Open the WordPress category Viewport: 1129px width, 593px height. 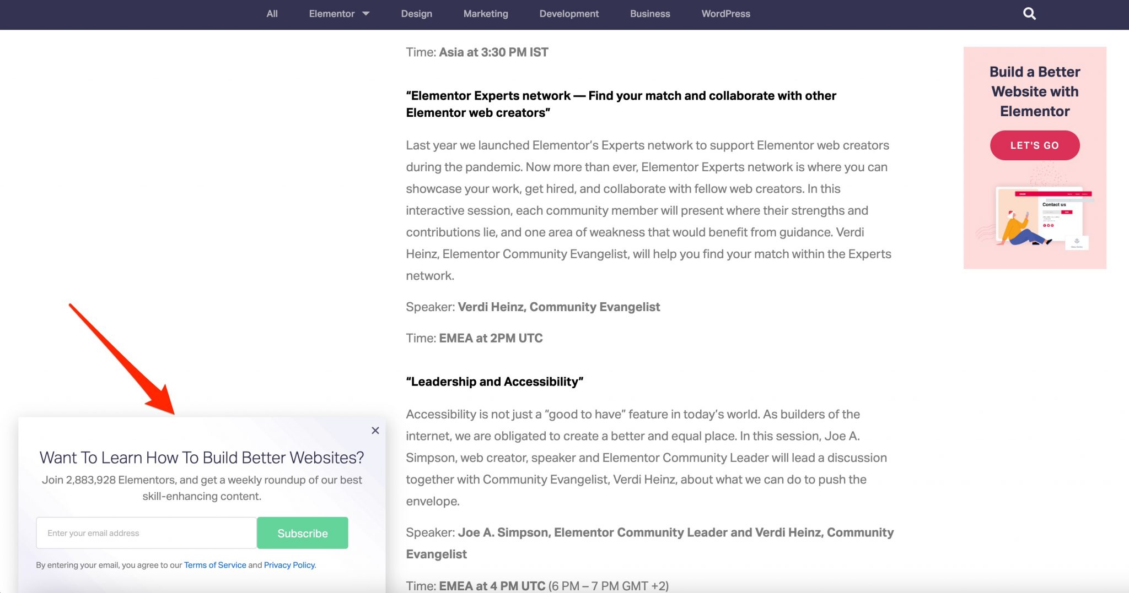click(x=725, y=14)
